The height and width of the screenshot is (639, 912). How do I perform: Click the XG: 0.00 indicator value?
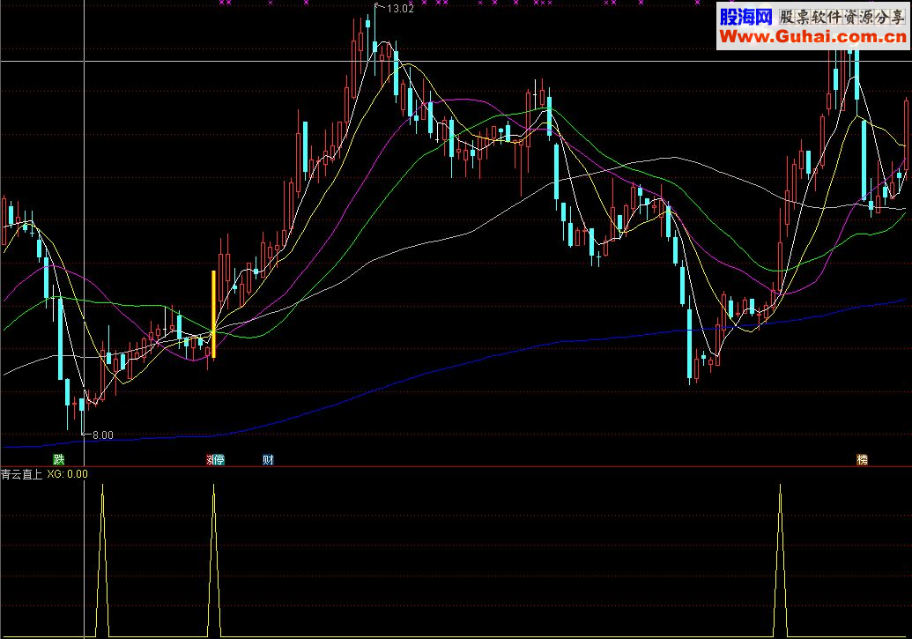pyautogui.click(x=68, y=474)
